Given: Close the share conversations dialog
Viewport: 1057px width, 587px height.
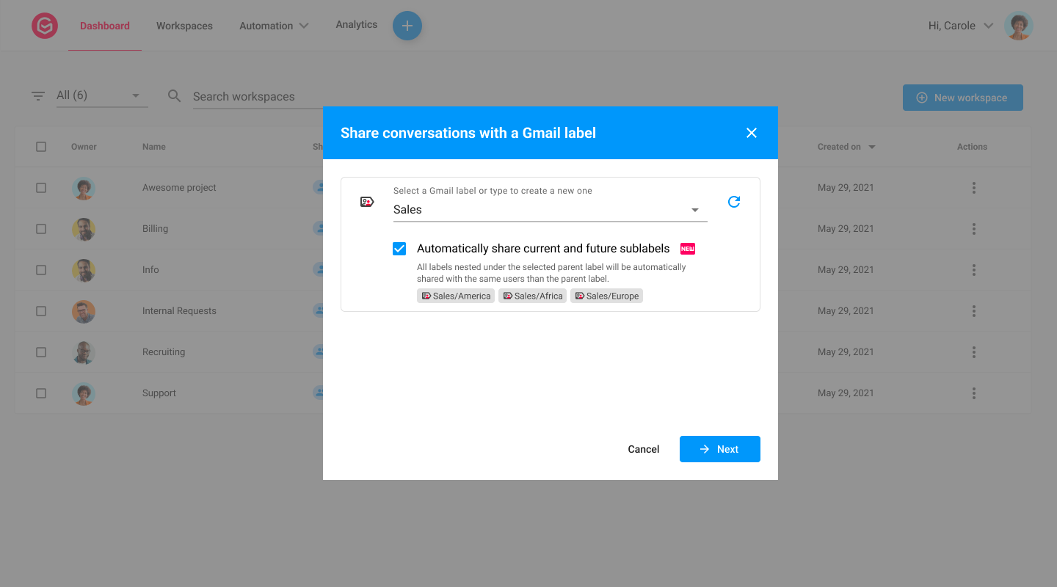Looking at the screenshot, I should point(751,133).
